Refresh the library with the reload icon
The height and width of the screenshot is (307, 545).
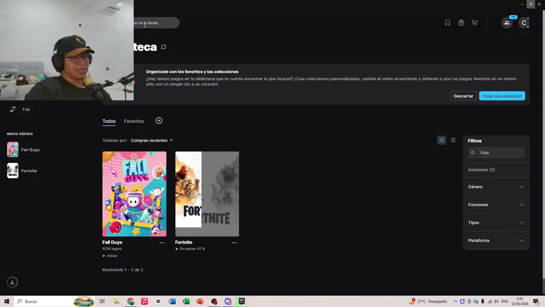point(163,47)
